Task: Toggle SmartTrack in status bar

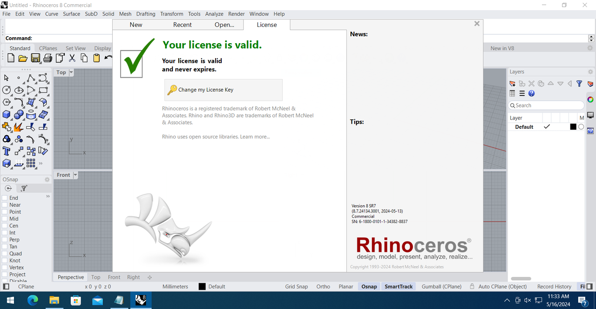Action: (x=399, y=287)
